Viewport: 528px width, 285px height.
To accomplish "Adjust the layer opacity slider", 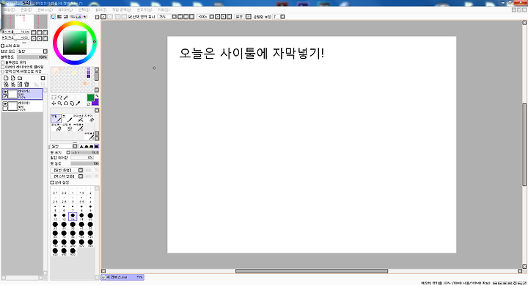I will (x=32, y=57).
